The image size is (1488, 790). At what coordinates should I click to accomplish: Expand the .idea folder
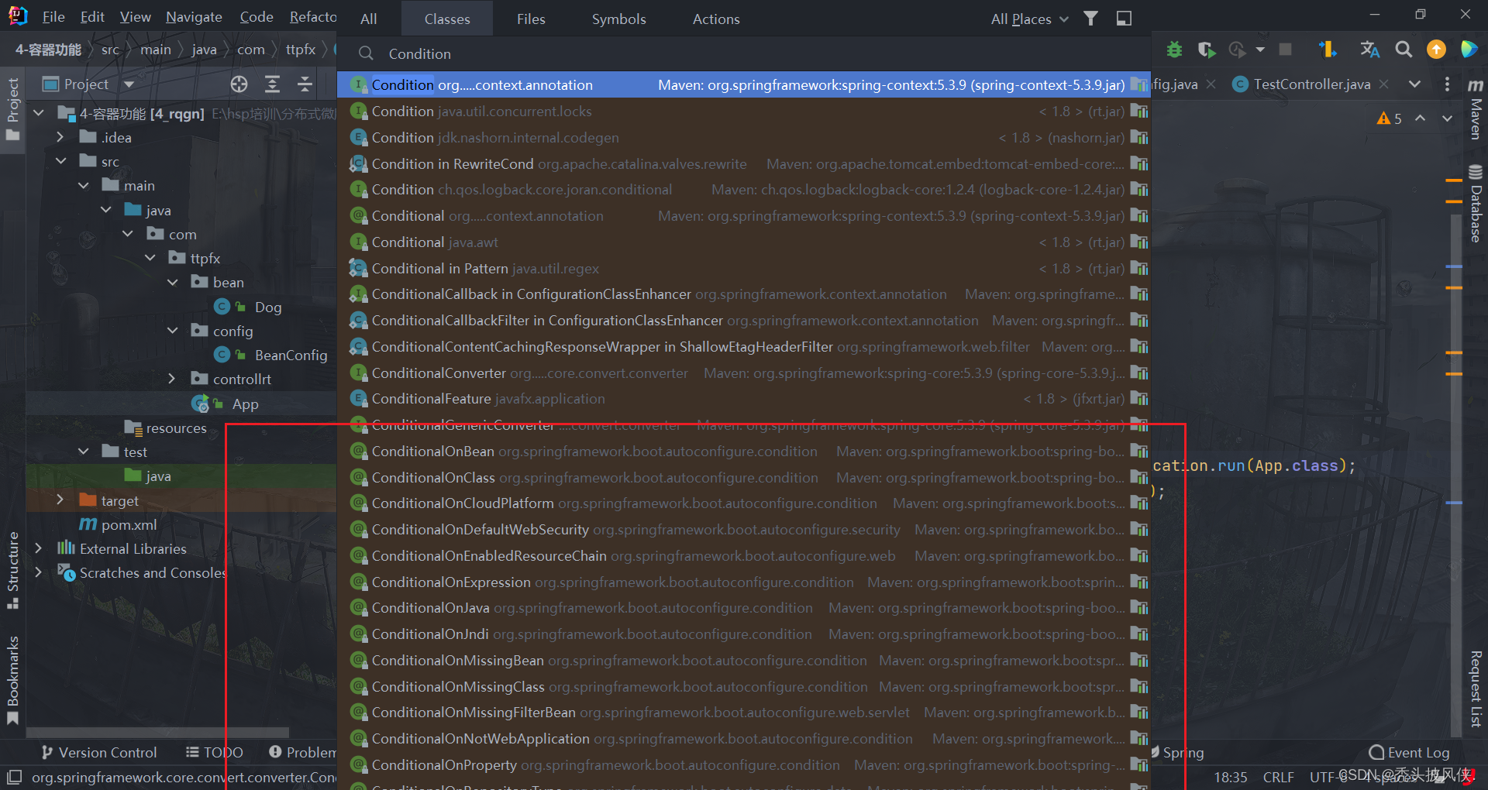60,137
